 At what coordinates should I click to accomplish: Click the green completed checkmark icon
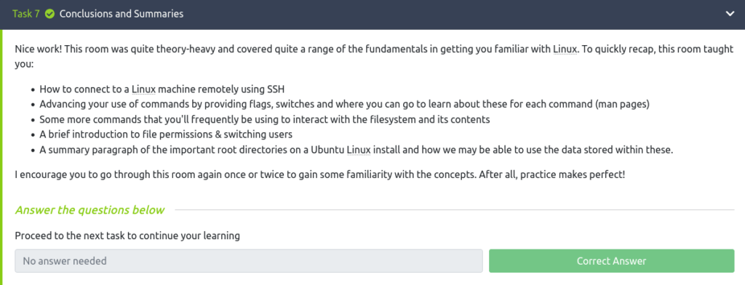tap(49, 14)
